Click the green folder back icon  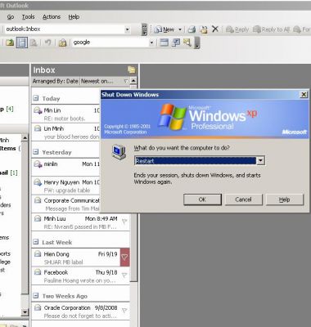[x=10, y=43]
